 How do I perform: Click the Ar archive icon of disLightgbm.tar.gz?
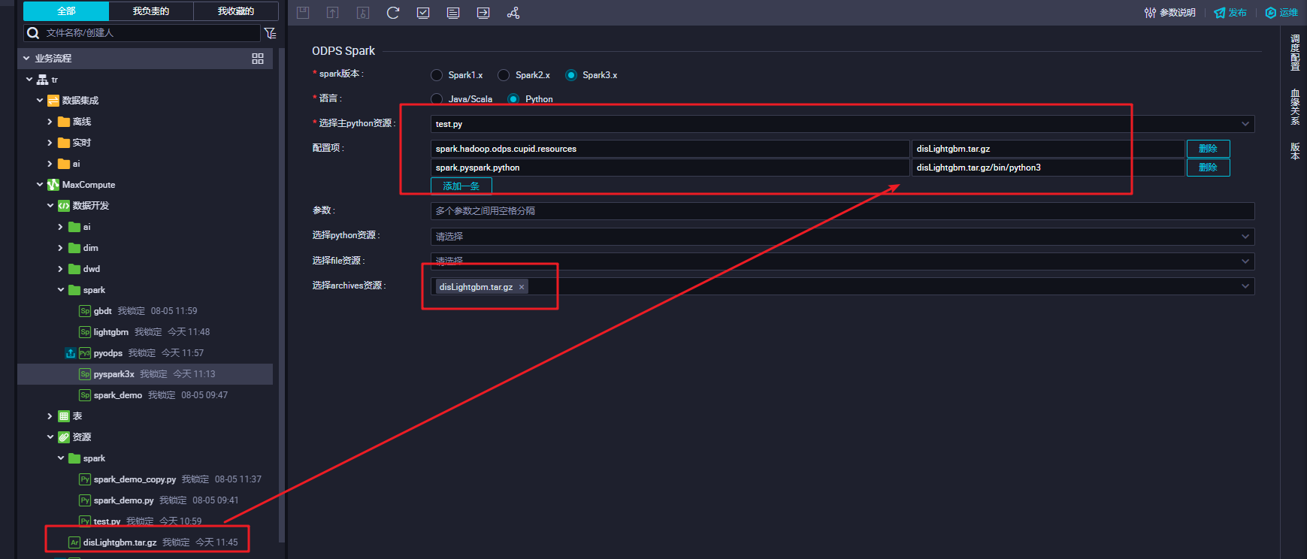point(74,542)
